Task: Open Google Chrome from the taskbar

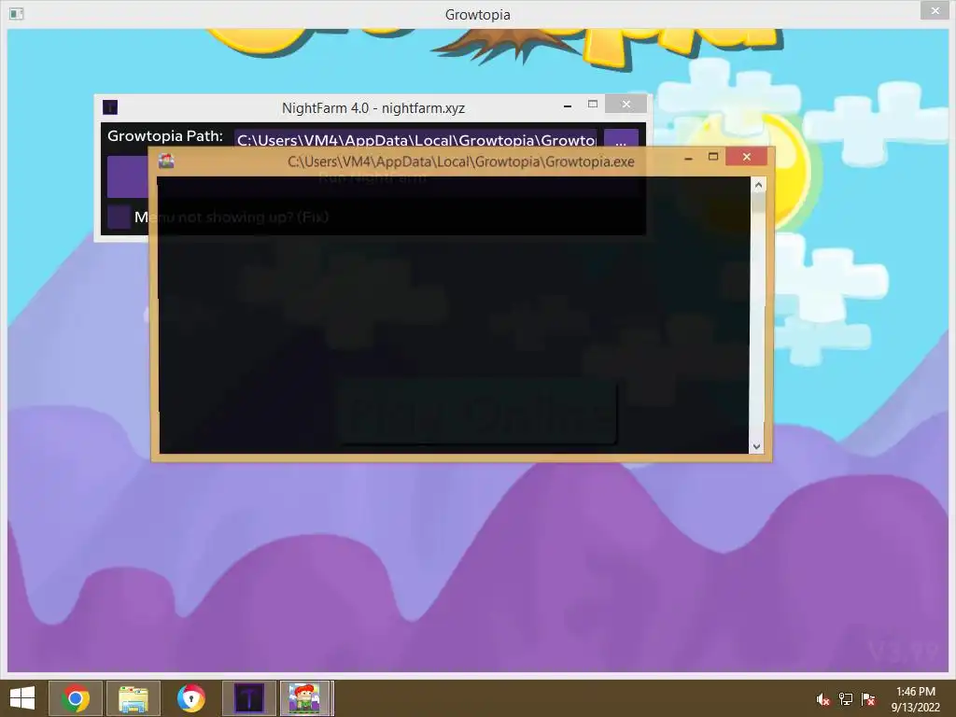Action: [75, 698]
